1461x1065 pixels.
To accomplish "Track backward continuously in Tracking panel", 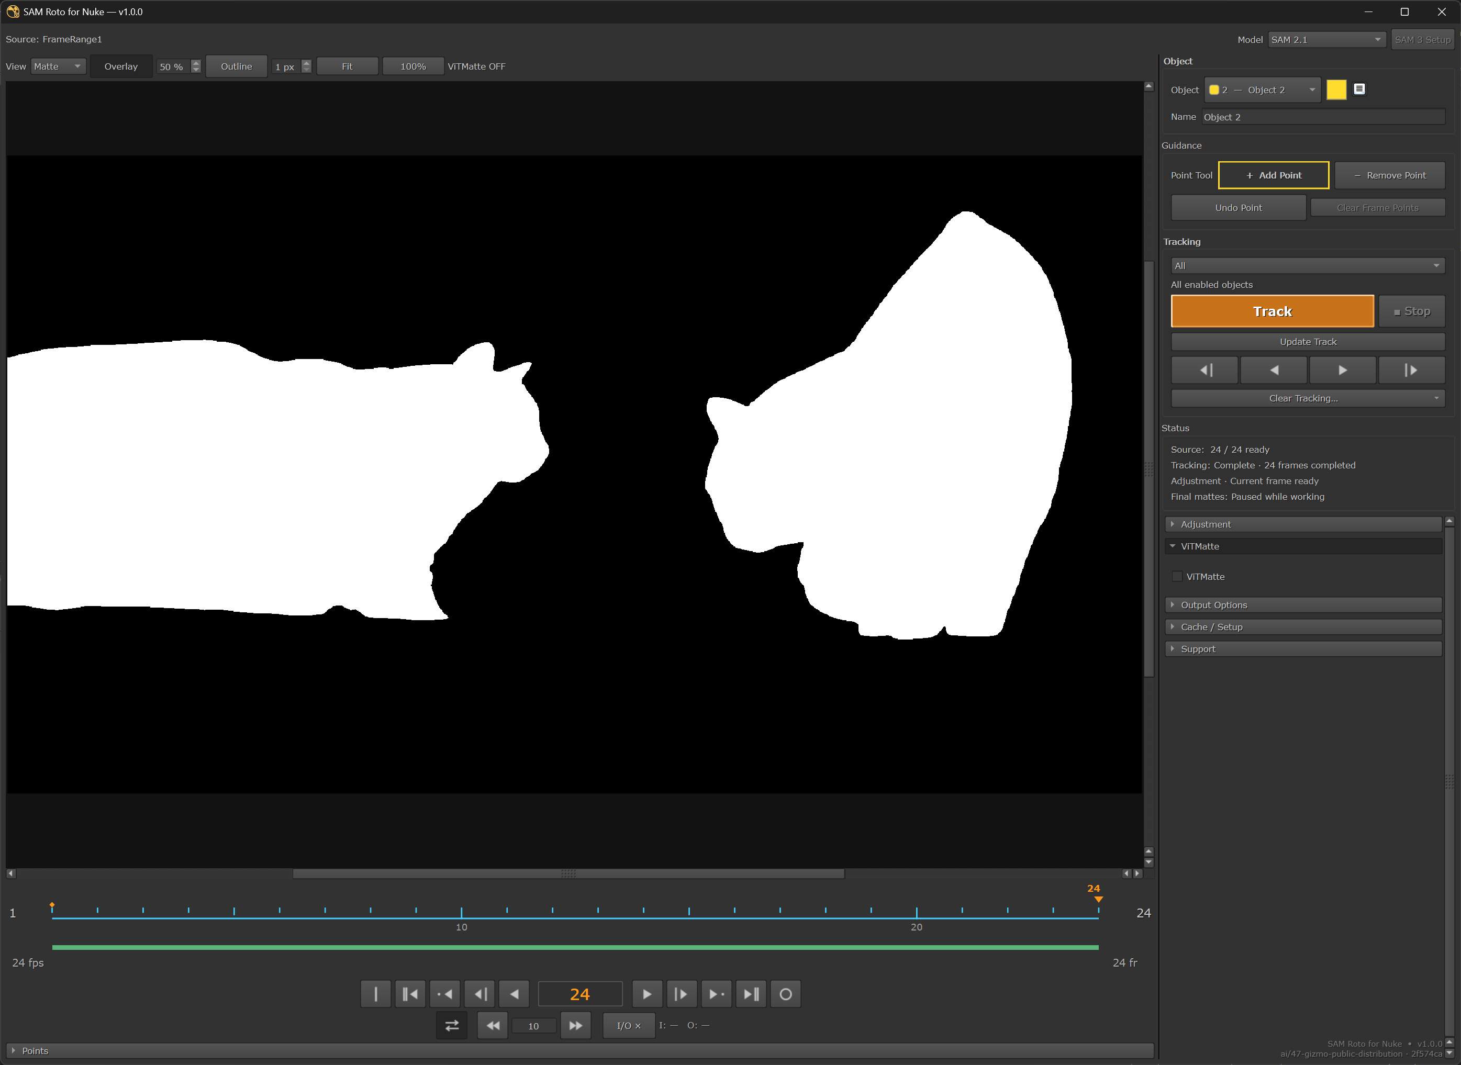I will pos(1274,370).
